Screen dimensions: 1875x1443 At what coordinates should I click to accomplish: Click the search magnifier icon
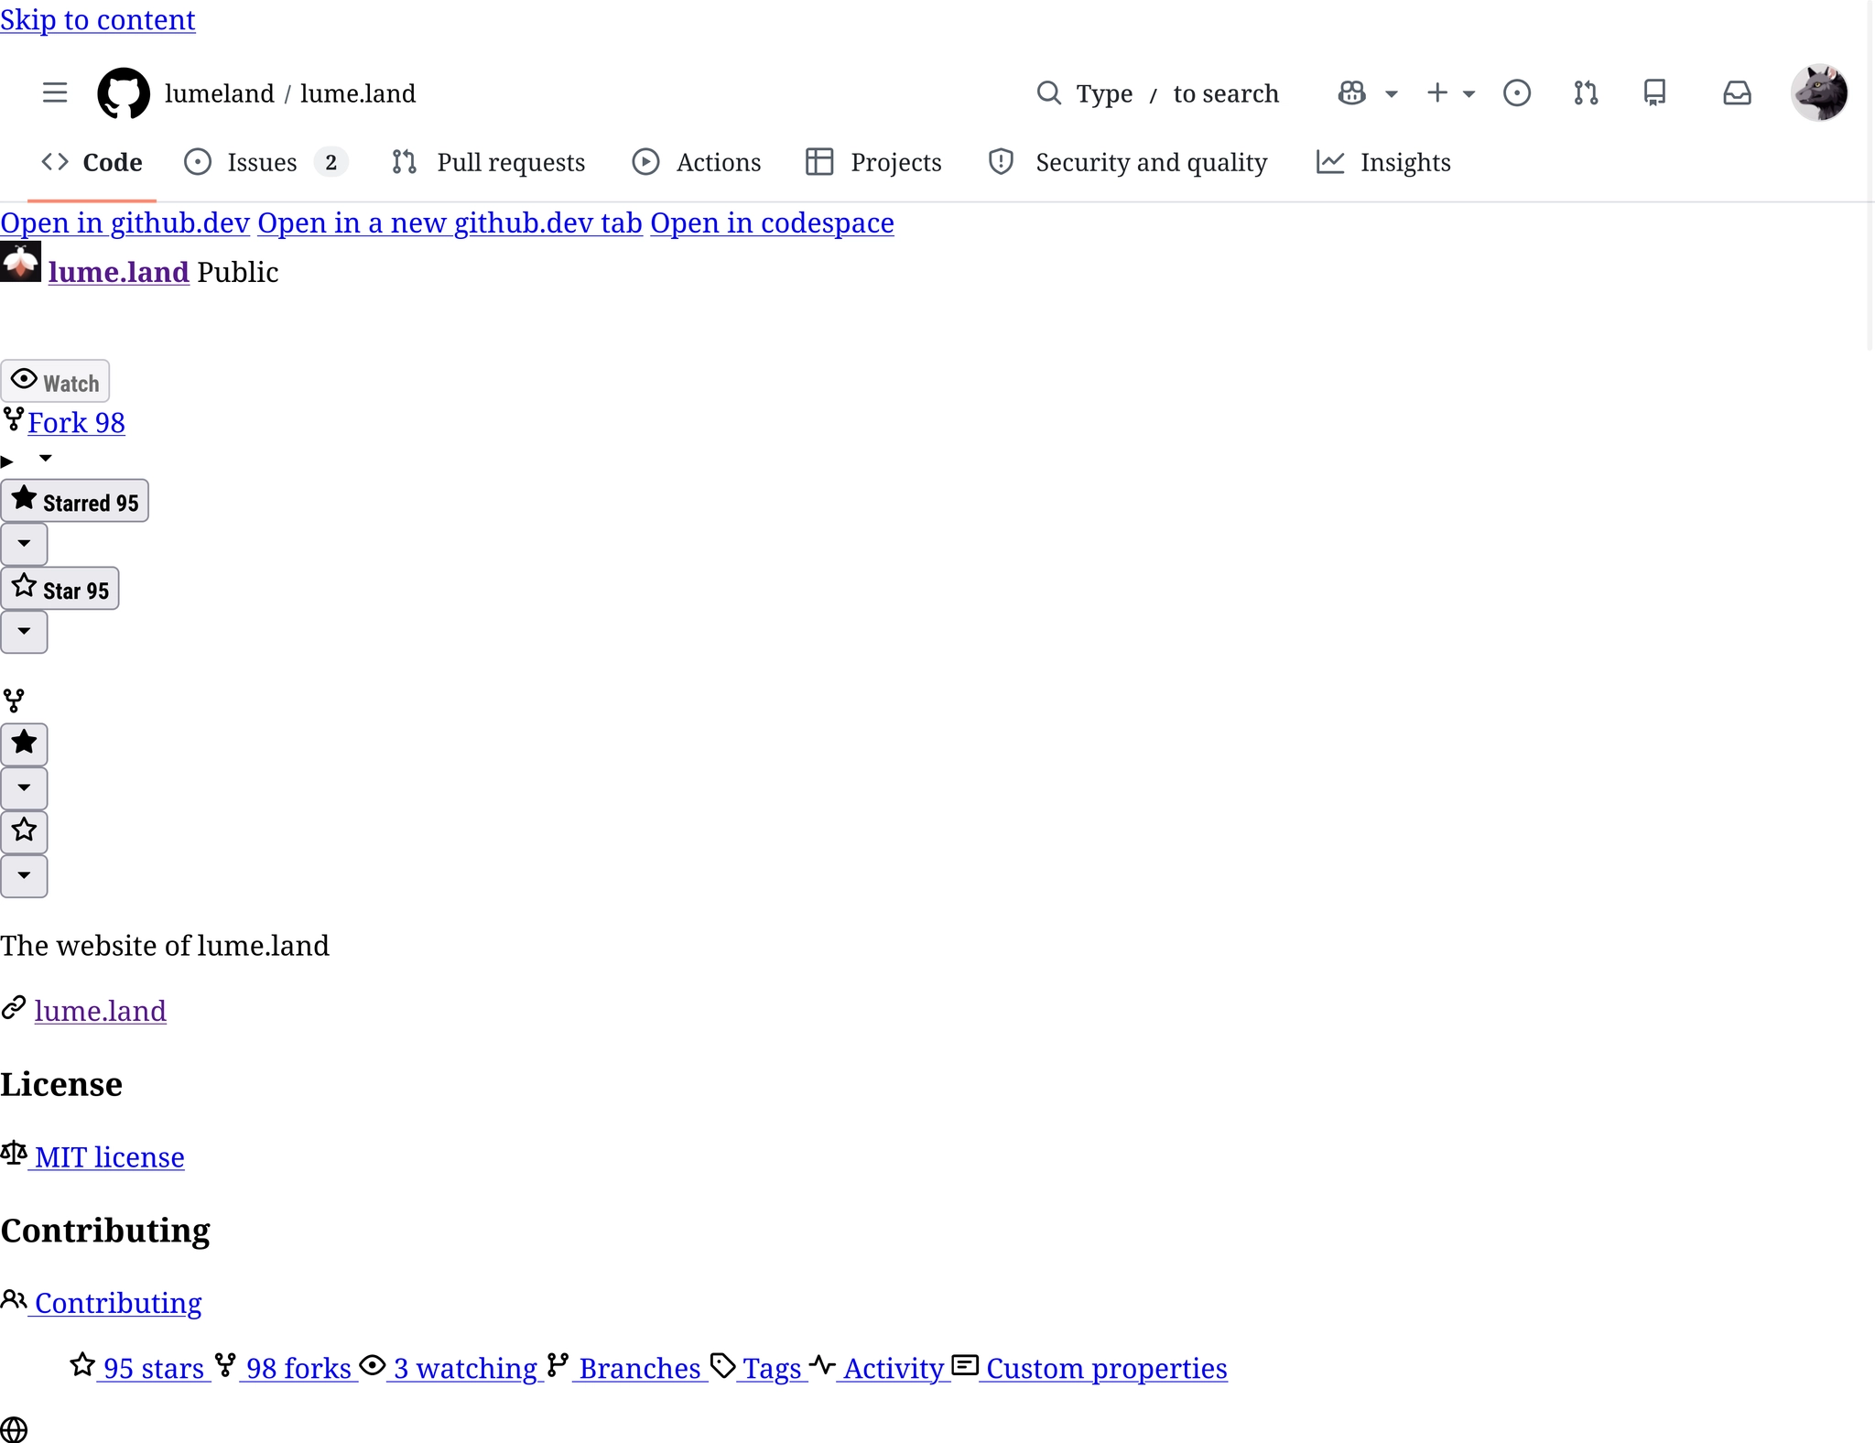coord(1048,92)
